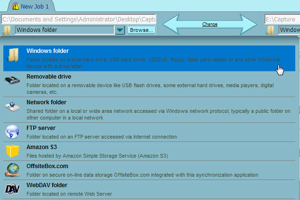Screen dimensions: 300x200
Task: Select the highlighted 'Windows folder' title text
Action: coord(47,51)
